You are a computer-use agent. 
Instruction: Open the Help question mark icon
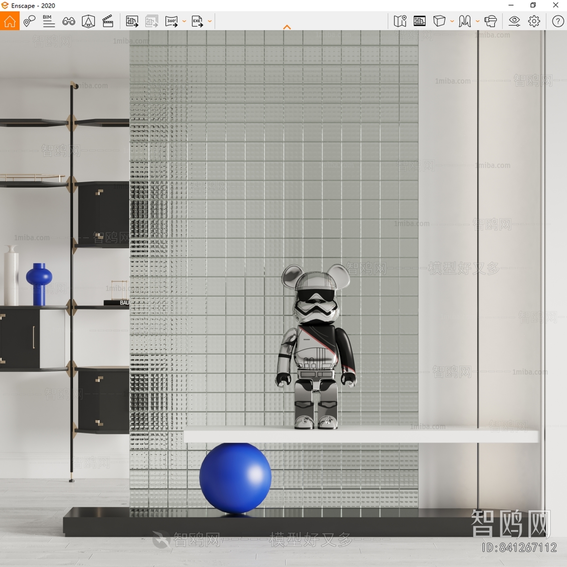(x=558, y=21)
